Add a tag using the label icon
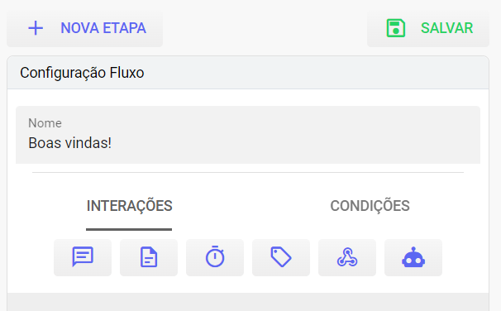 click(x=281, y=257)
